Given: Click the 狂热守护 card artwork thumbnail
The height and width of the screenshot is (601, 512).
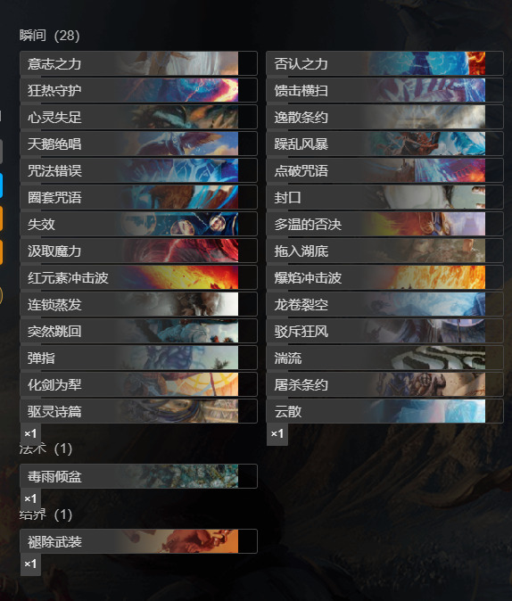Looking at the screenshot, I should pos(180,90).
